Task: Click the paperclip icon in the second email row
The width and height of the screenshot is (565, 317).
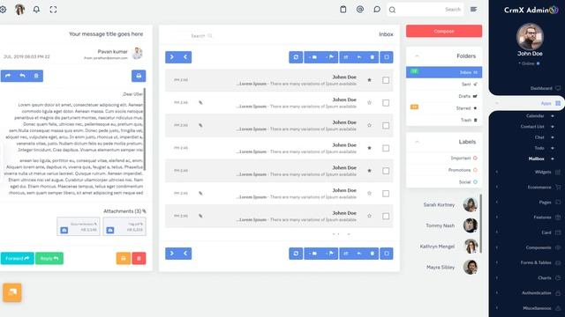Action: tap(200, 103)
